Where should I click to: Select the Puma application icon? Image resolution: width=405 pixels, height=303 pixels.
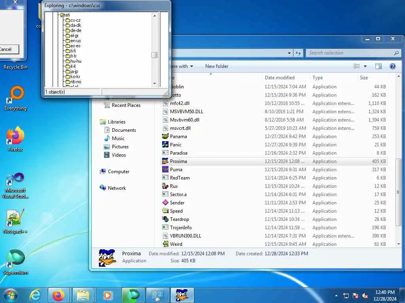(165, 169)
